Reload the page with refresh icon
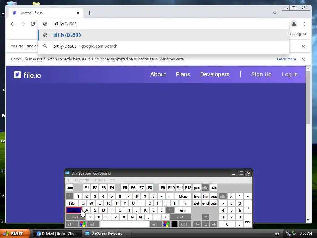Screen dimensions: 317x238 click(33, 24)
